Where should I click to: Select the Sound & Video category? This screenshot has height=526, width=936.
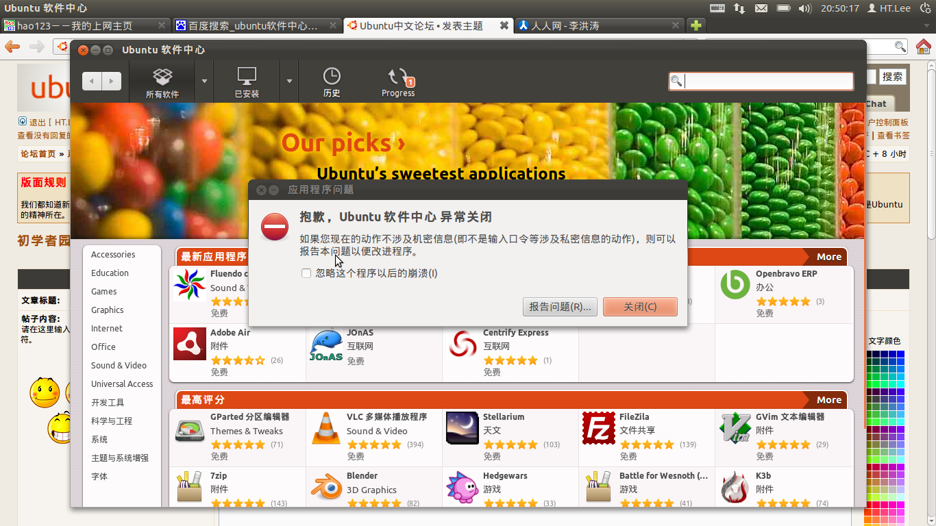pyautogui.click(x=119, y=365)
